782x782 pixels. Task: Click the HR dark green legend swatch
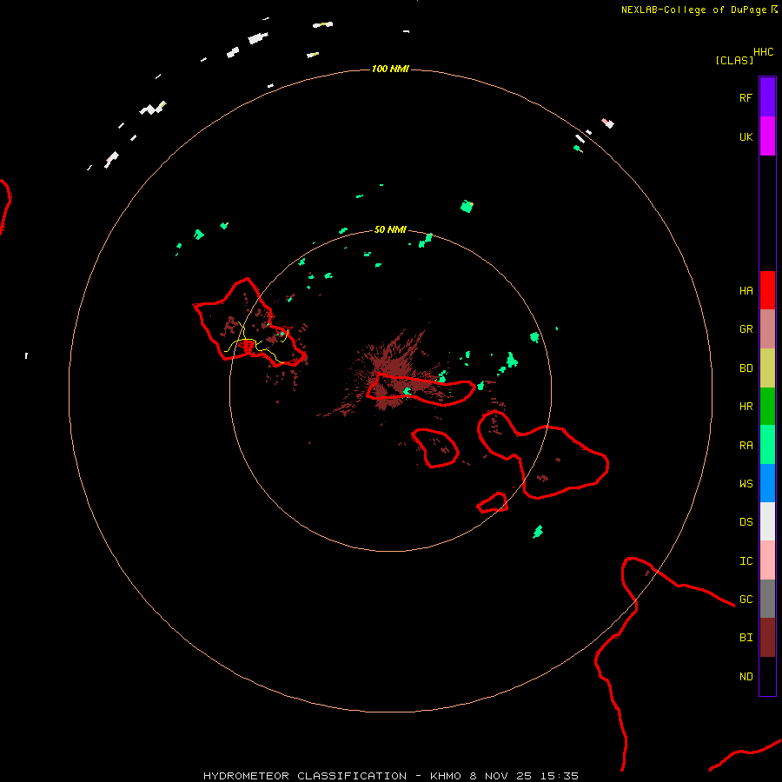tap(767, 407)
